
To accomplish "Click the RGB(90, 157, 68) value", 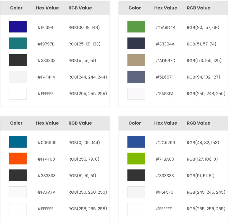I will coord(203,27).
